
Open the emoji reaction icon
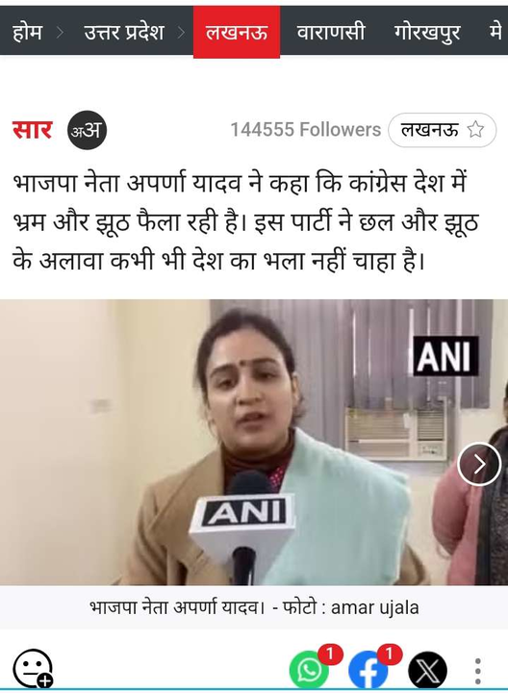coord(33,669)
